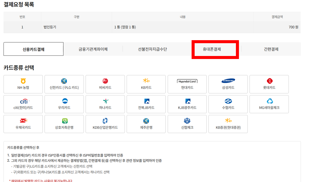Select the 간편결제 tab
Viewport: 319px width, 182px height.
(x=271, y=49)
